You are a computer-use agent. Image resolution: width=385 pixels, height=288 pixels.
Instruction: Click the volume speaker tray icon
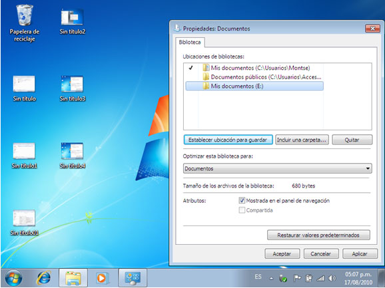pos(332,278)
